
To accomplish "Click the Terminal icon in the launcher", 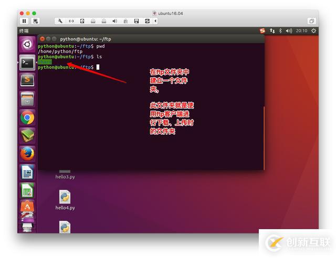I will tap(27, 63).
